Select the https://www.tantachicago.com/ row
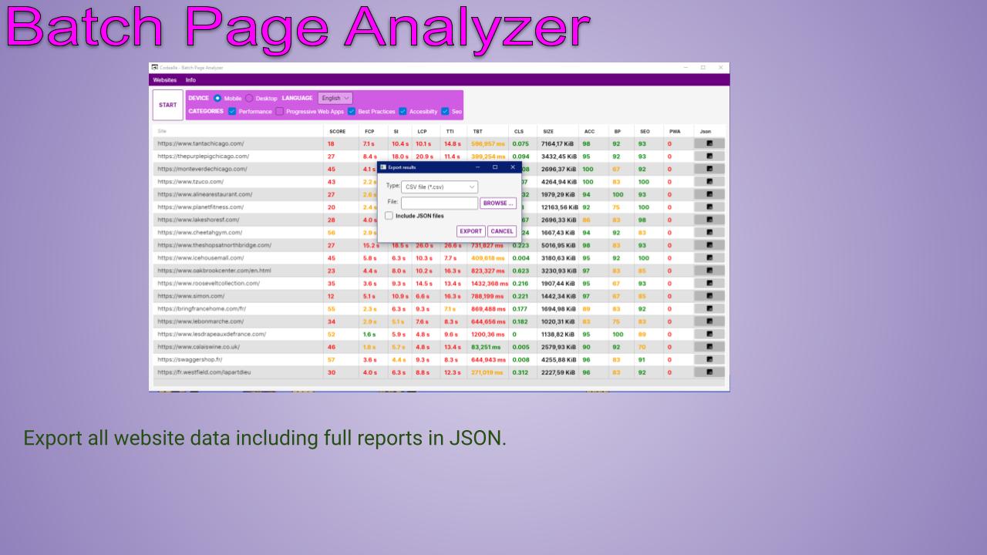The height and width of the screenshot is (555, 987). [x=439, y=143]
